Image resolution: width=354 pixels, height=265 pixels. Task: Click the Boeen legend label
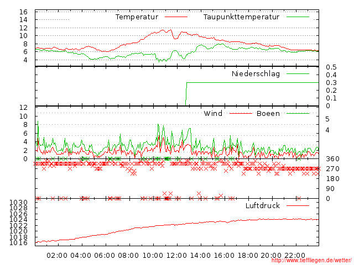coord(268,113)
